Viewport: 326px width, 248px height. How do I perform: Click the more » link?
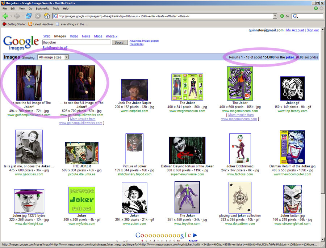click(112, 36)
